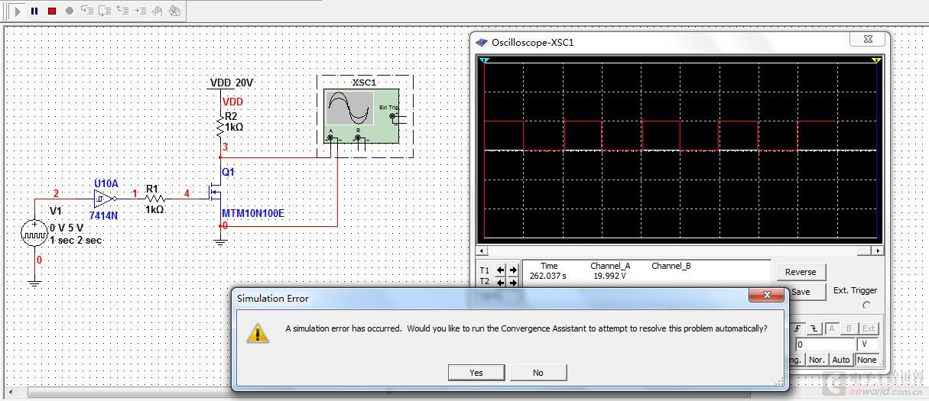Move cursor T1 left with arrow

pos(501,270)
